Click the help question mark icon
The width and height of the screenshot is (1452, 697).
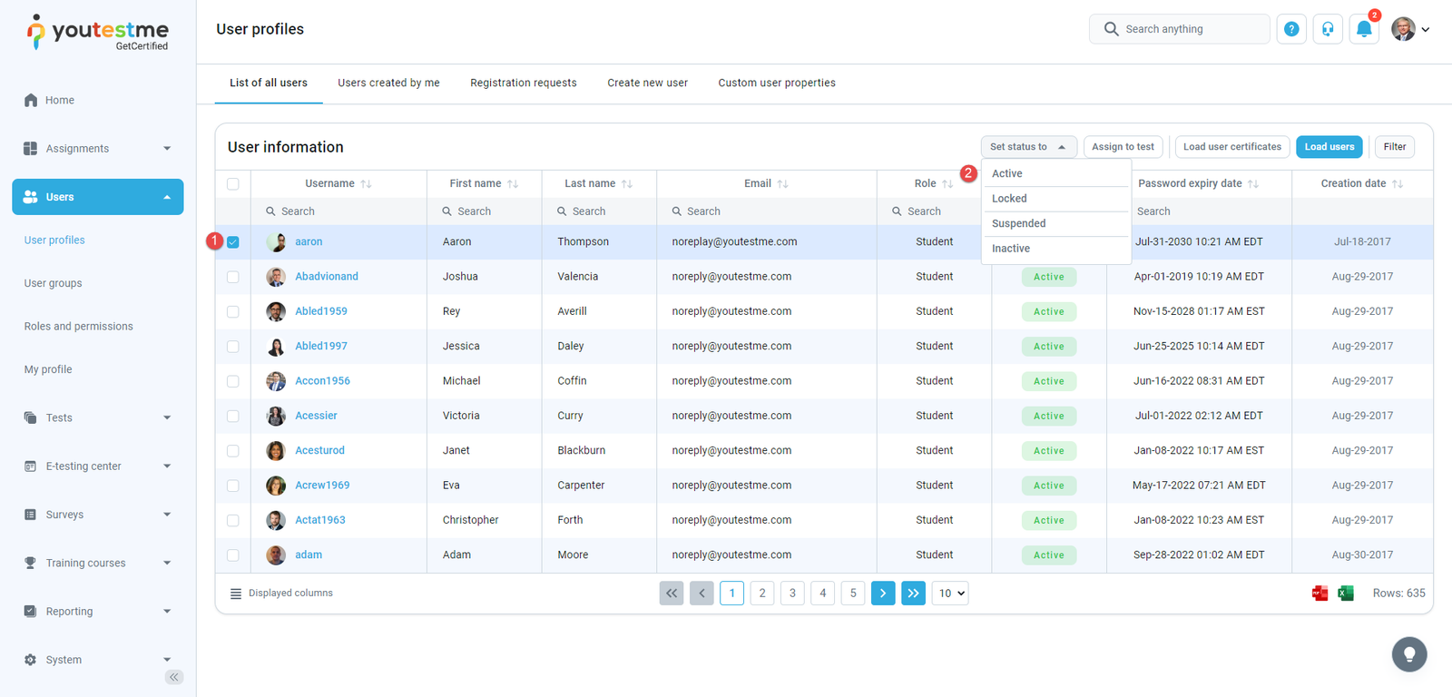1291,29
